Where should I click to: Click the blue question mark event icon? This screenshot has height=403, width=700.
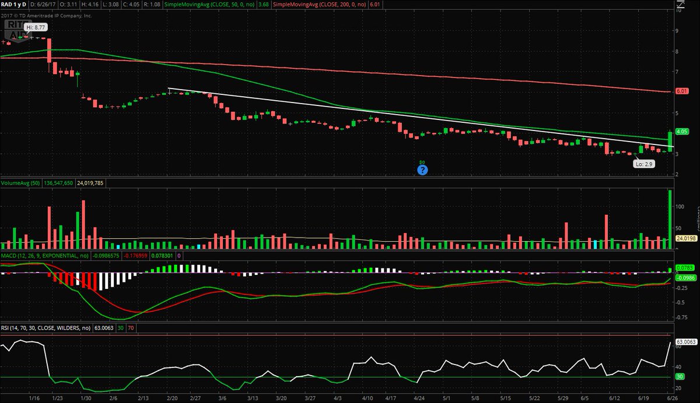coord(423,170)
